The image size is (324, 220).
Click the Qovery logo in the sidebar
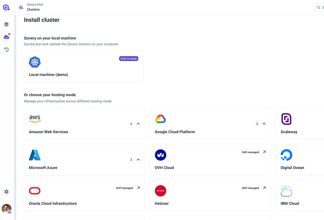6,7
